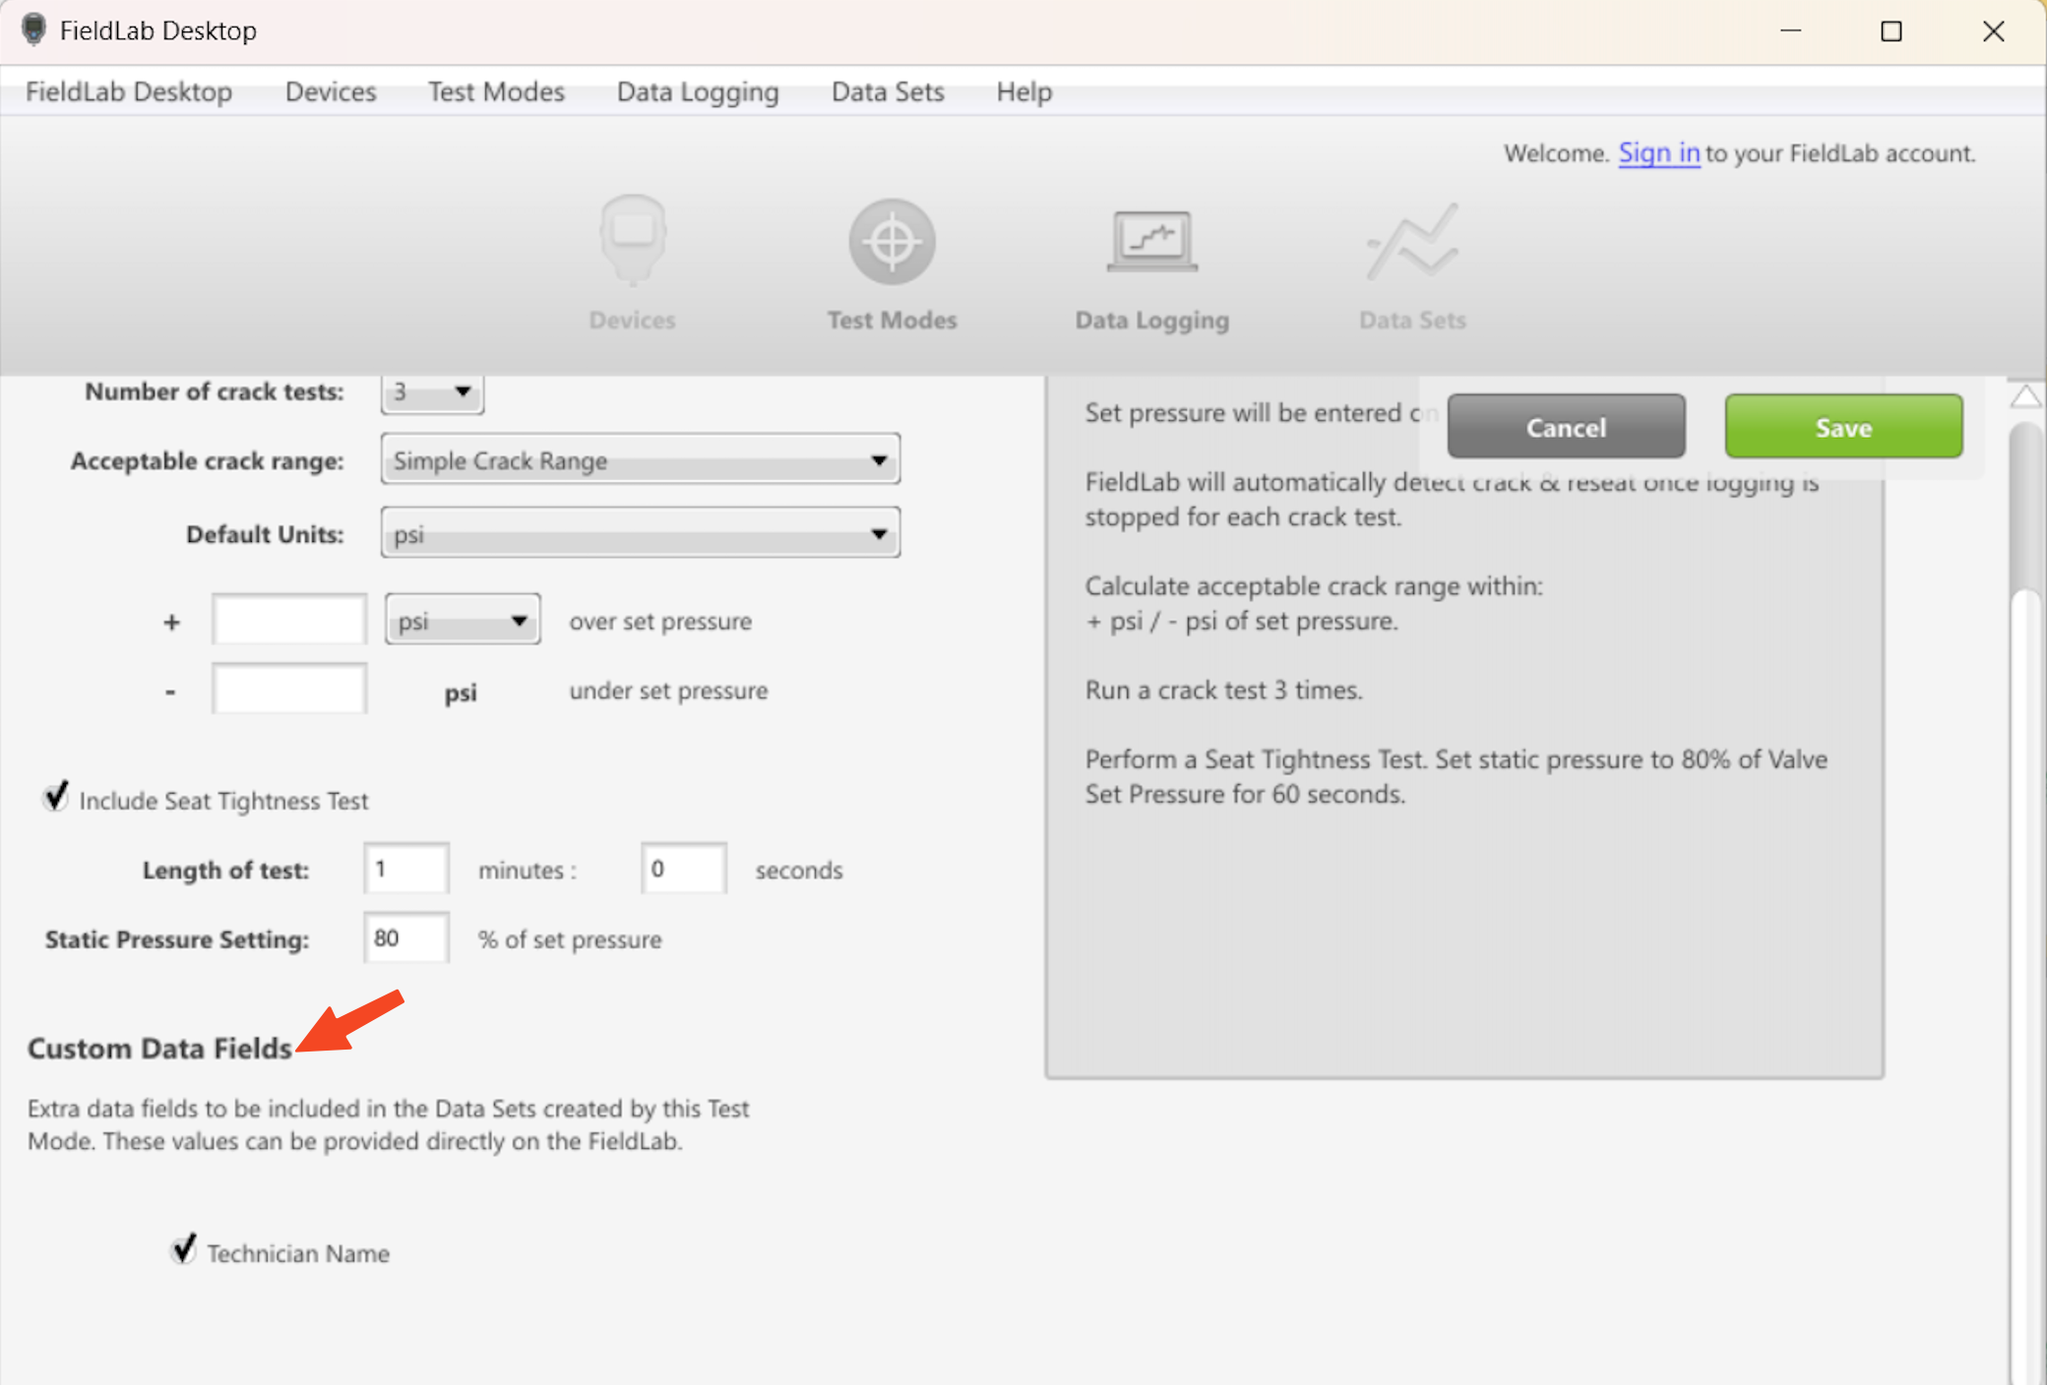Screen dimensions: 2047x1385
Task: Open the Help menu
Action: pos(1023,91)
